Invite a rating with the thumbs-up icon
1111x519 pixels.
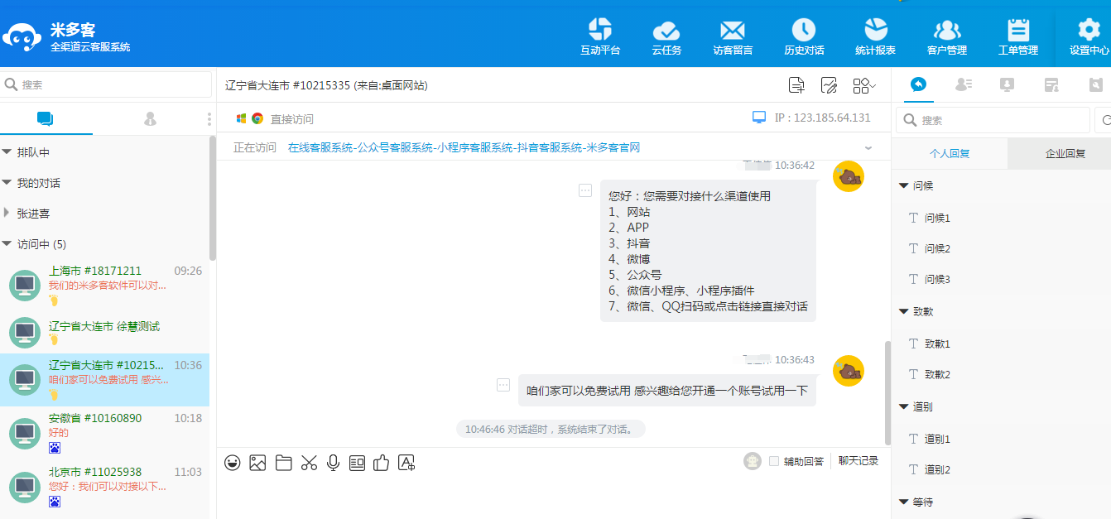tap(381, 463)
